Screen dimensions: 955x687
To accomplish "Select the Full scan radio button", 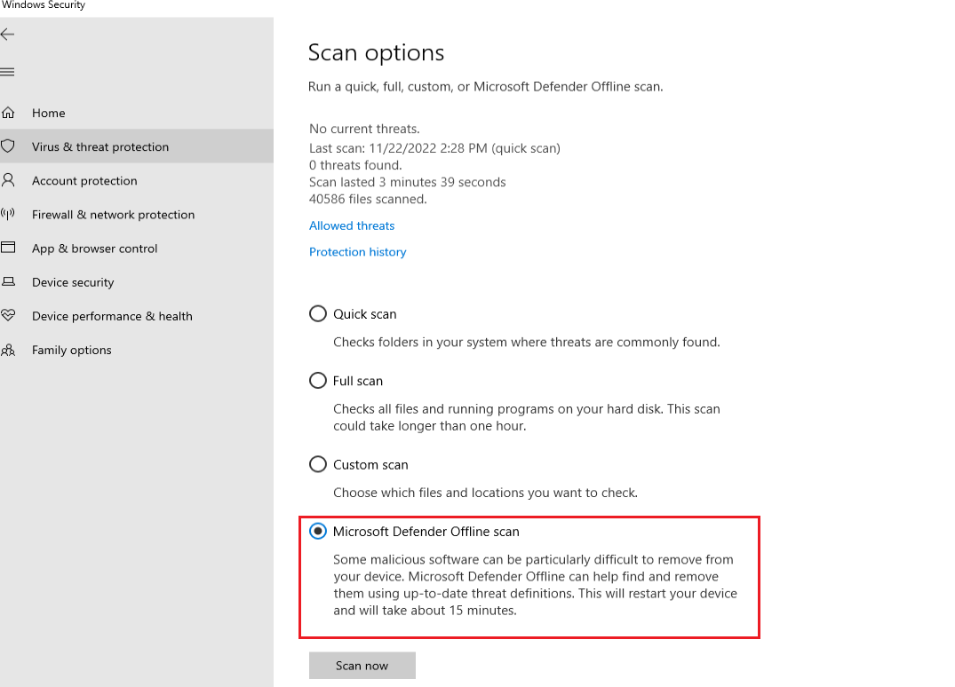I will 318,381.
